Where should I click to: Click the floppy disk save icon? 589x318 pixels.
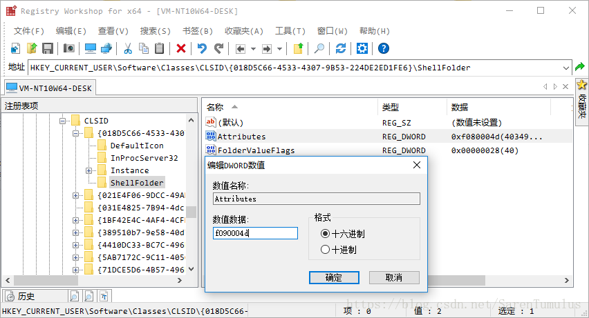[48, 48]
